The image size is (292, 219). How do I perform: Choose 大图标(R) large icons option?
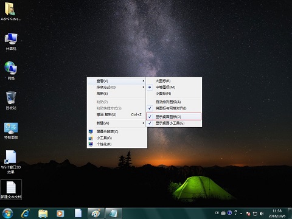pyautogui.click(x=174, y=81)
